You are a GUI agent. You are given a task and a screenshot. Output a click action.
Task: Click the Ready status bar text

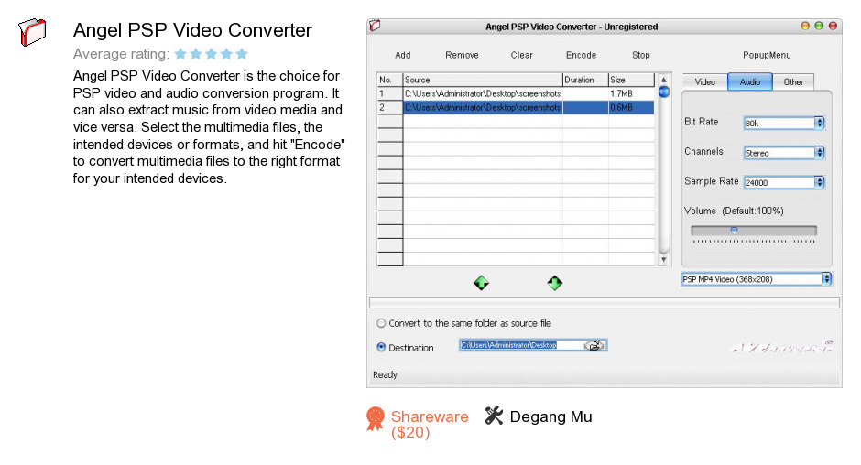click(385, 374)
